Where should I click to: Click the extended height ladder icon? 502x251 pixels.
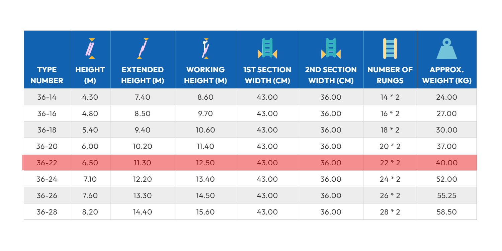coord(143,49)
